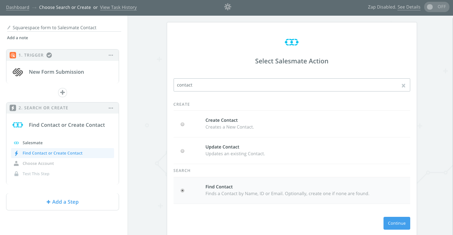Click the 'Finds a Contact by Name' description
Viewport: 453px width, 235px height.
pos(287,194)
